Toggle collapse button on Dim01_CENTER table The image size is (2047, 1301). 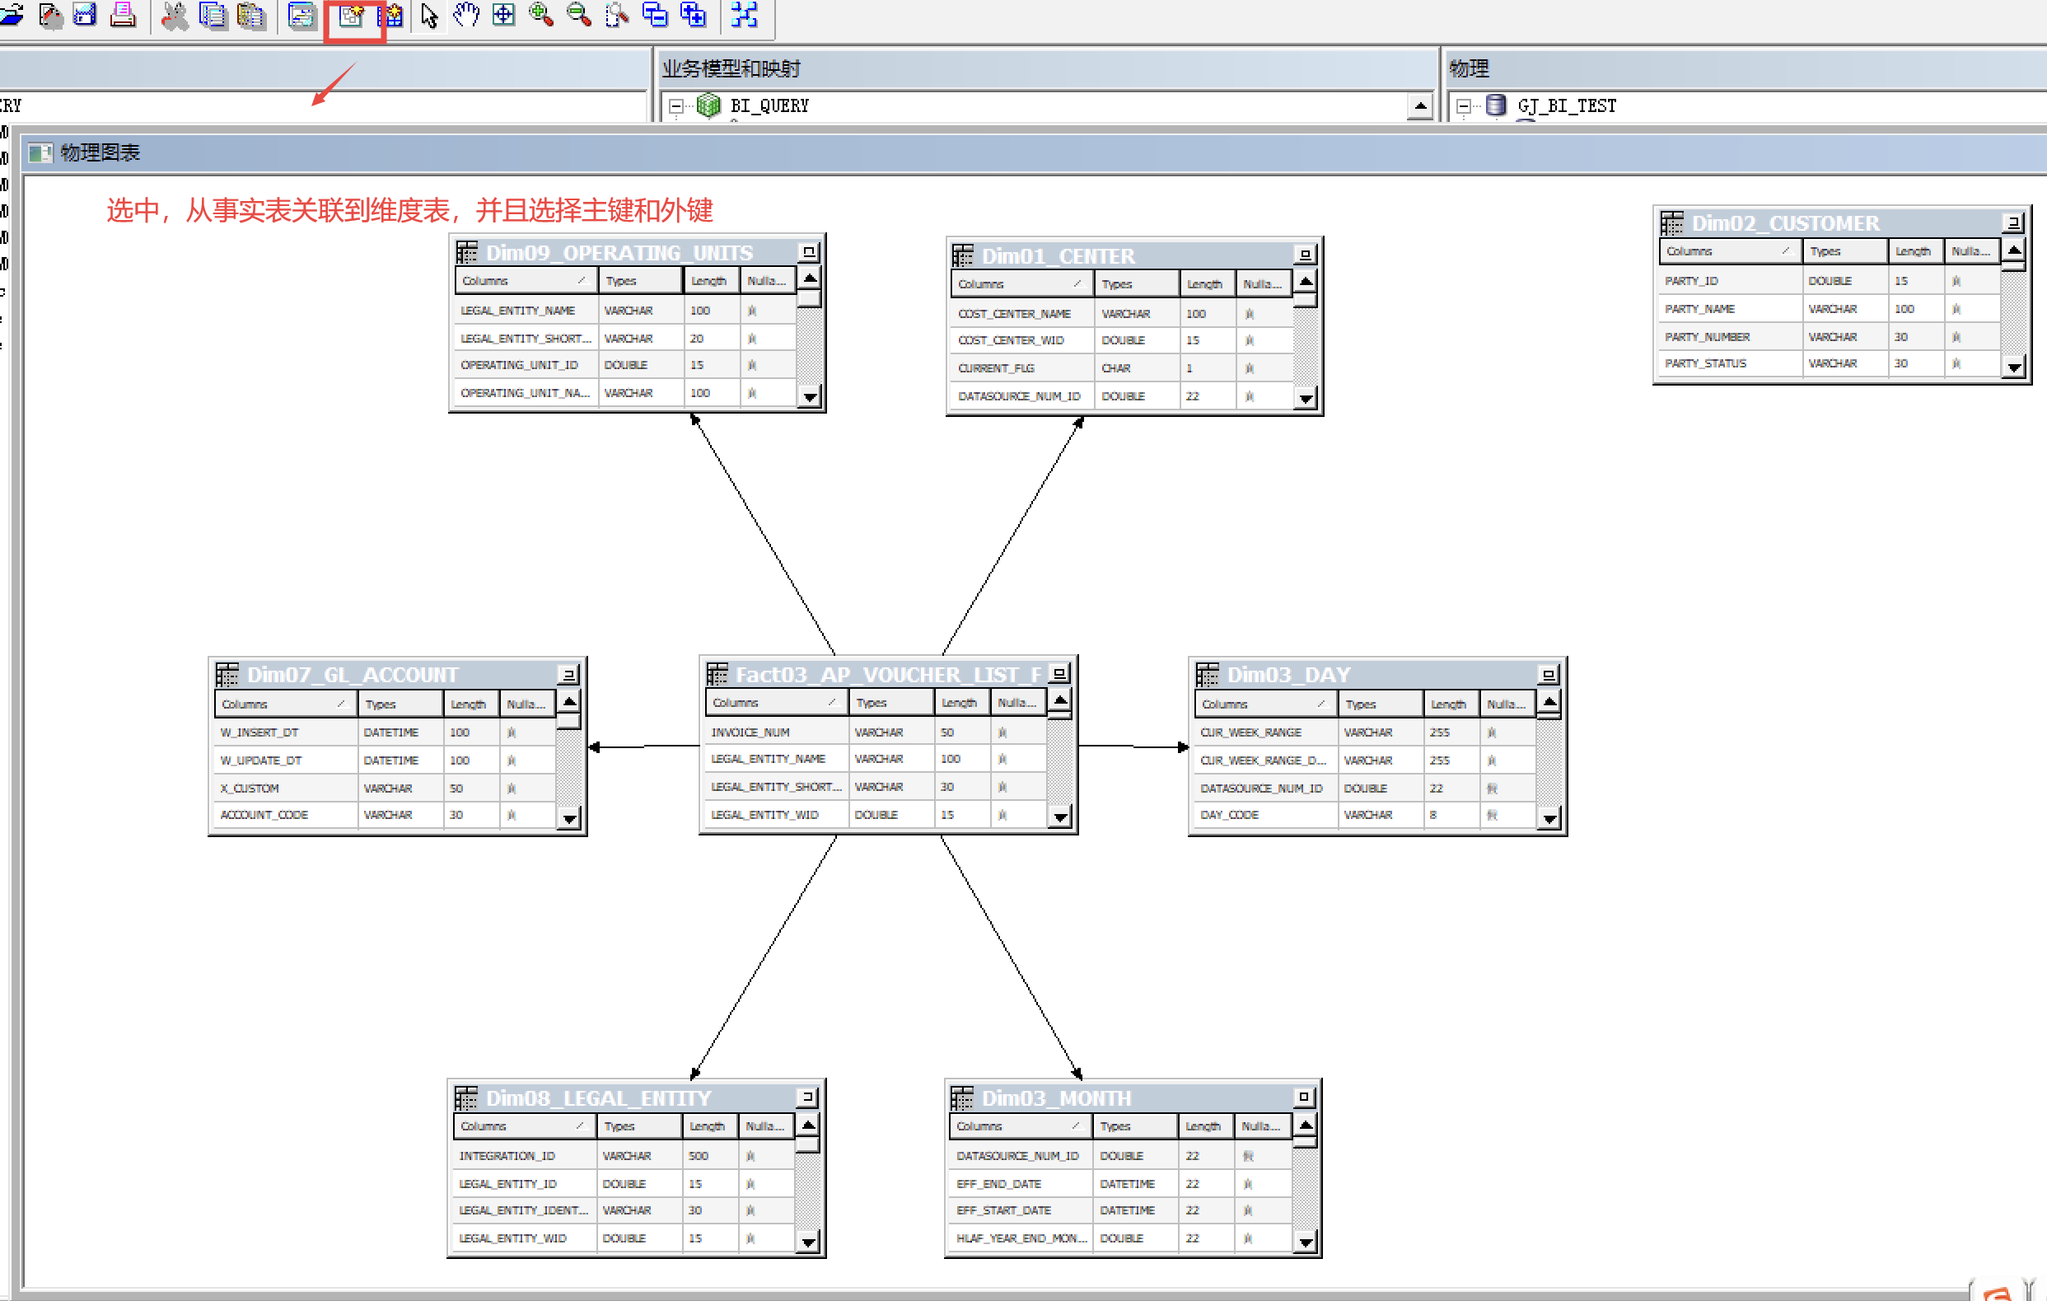[1305, 255]
